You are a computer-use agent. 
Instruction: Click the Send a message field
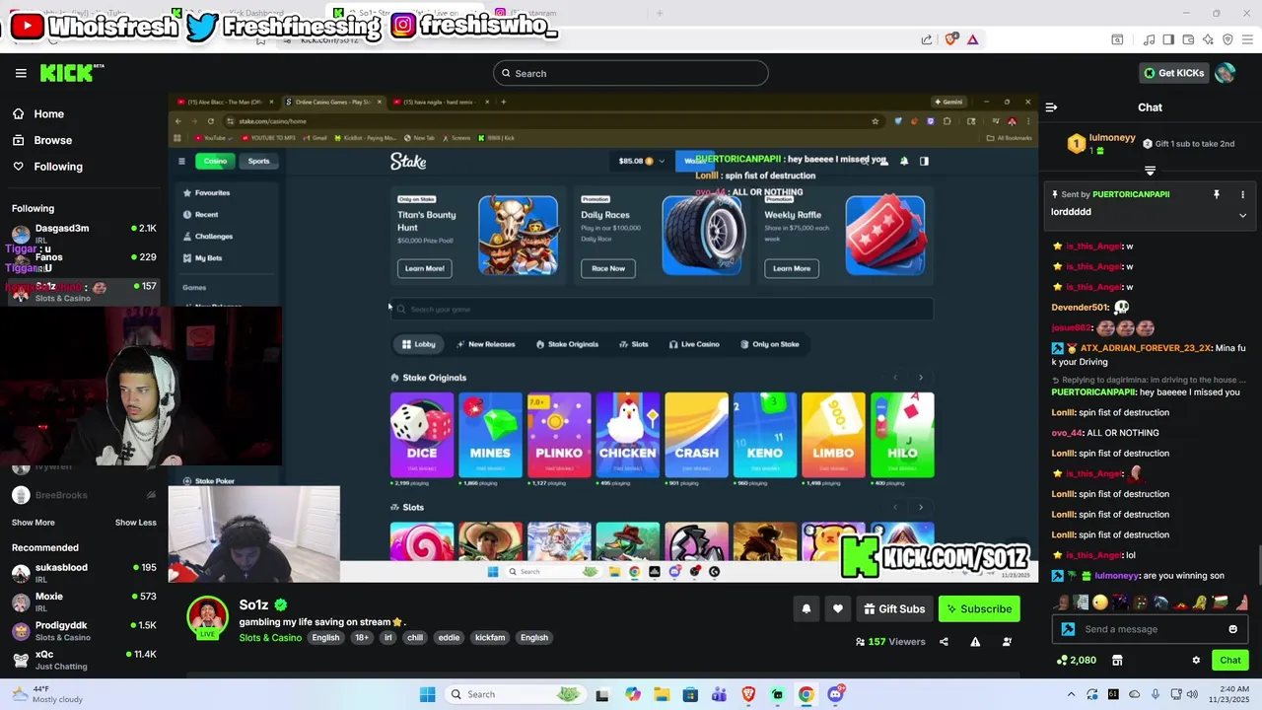[x=1151, y=629]
